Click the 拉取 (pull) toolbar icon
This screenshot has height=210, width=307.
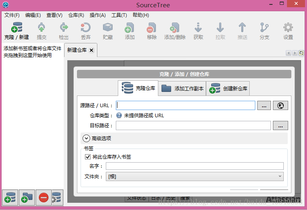[220, 27]
